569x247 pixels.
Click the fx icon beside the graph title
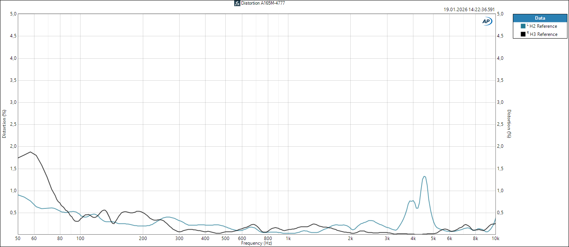(x=237, y=3)
